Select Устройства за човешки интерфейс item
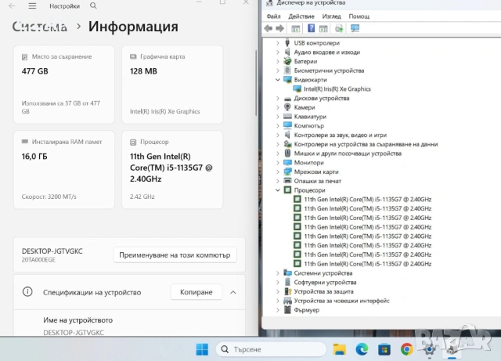 tap(341, 301)
